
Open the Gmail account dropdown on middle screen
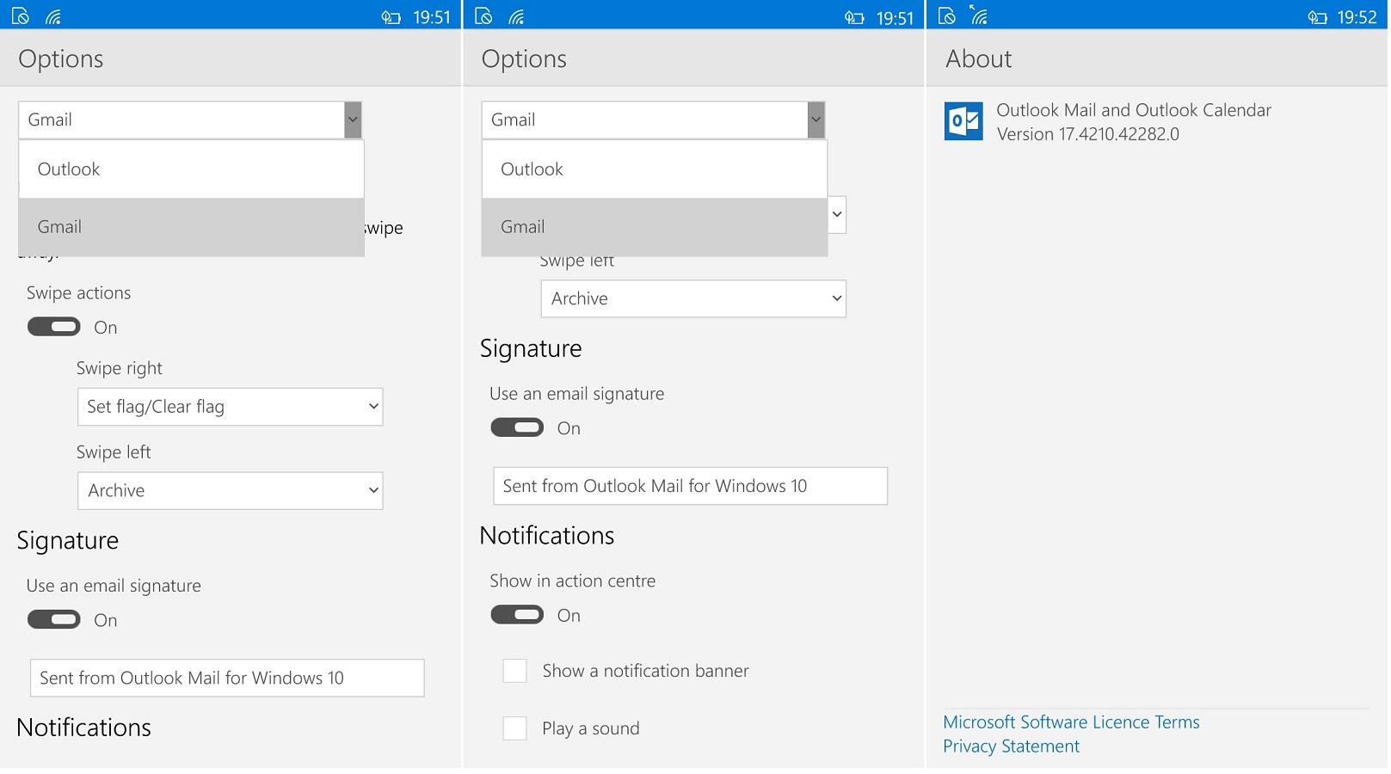point(654,120)
